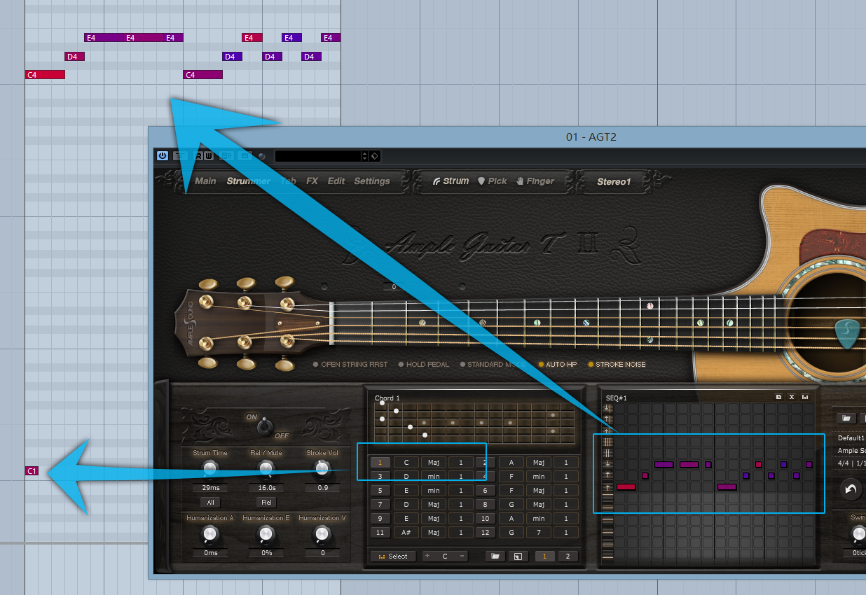Open chord 3 root note D dropdown
This screenshot has width=866, height=595.
point(406,476)
